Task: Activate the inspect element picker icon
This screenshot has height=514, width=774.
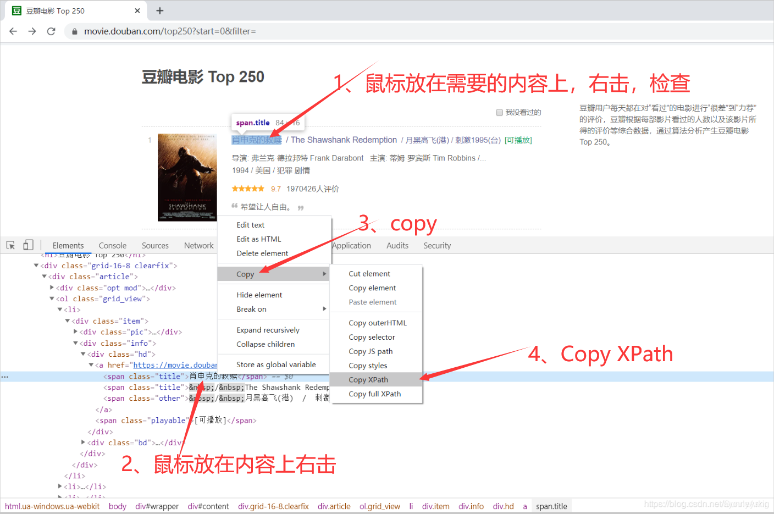Action: click(x=10, y=245)
